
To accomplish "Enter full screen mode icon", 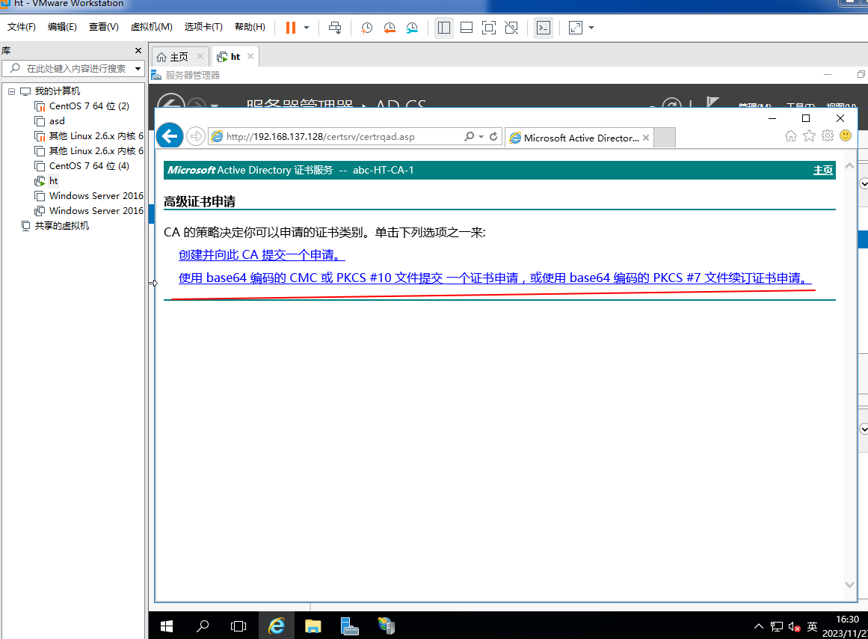I will 489,28.
